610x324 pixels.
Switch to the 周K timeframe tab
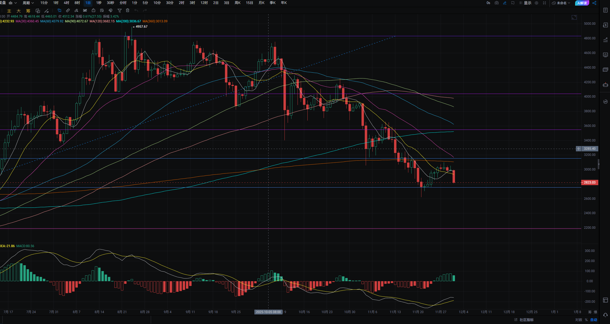(238, 3)
